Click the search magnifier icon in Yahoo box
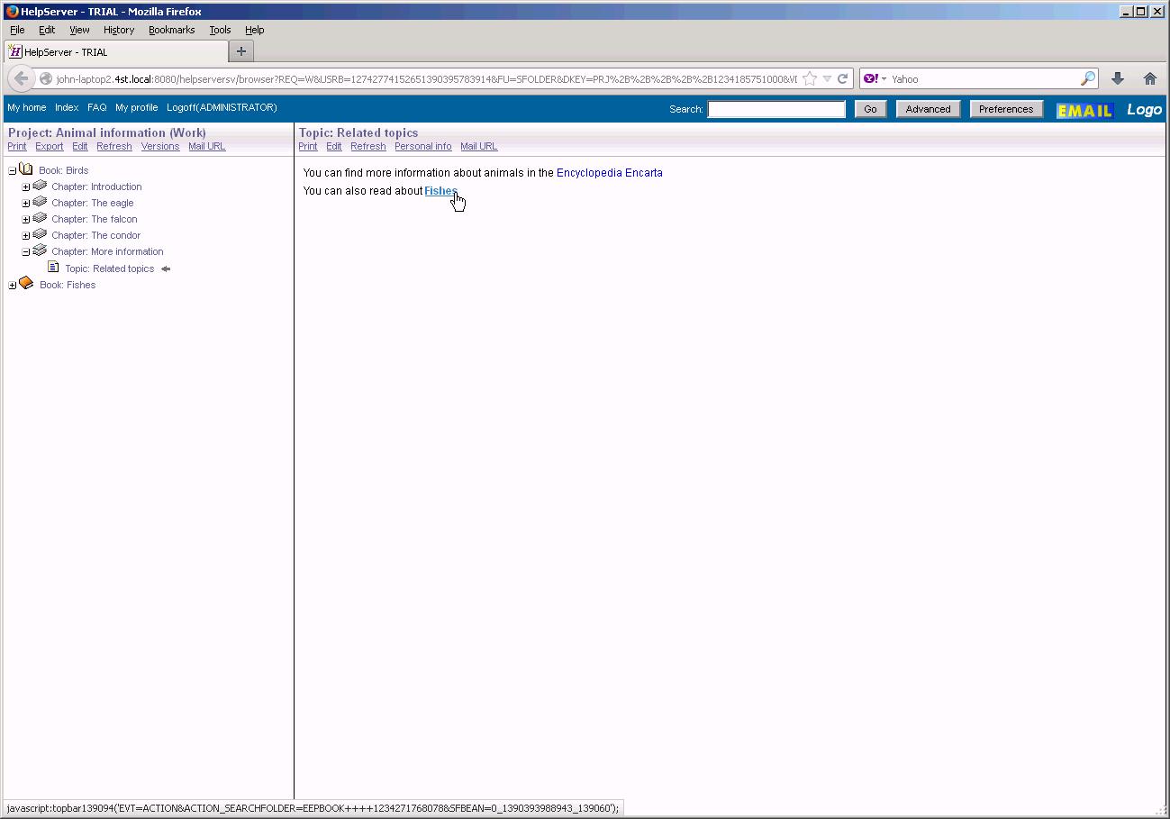Screen dimensions: 1170x819 pos(1087,78)
